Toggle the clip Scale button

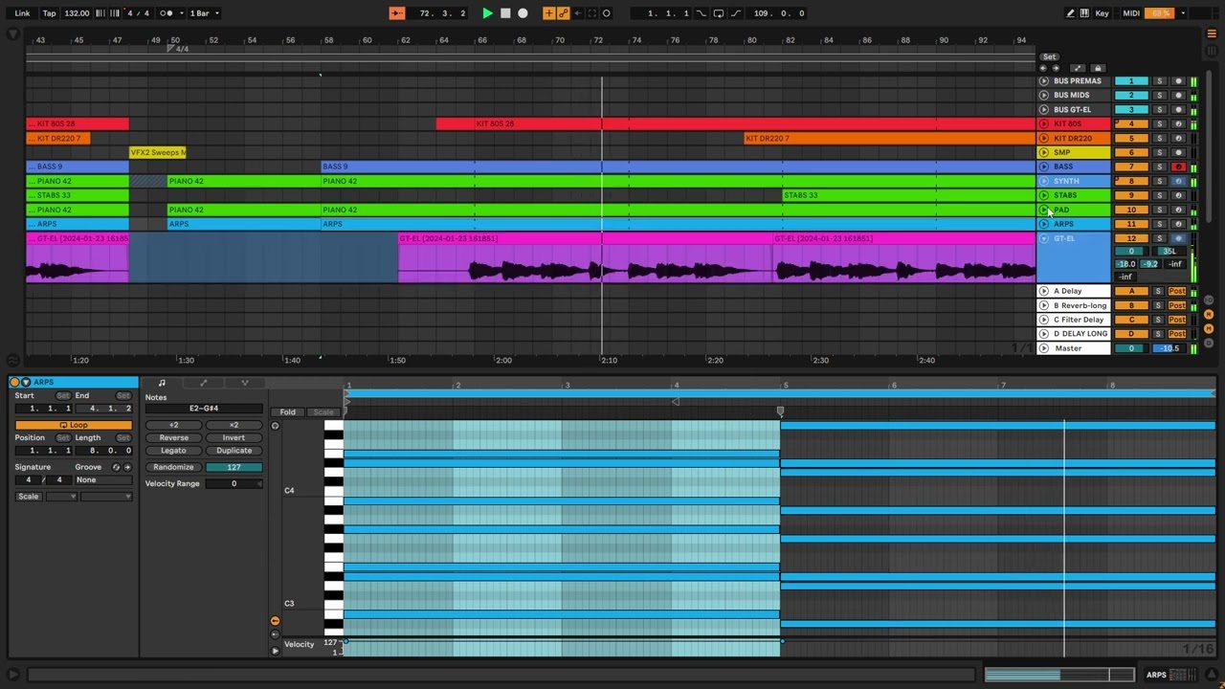tap(28, 497)
